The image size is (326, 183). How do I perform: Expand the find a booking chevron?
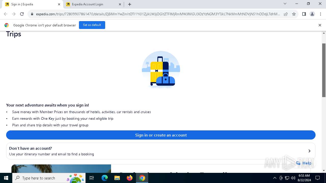(x=309, y=151)
